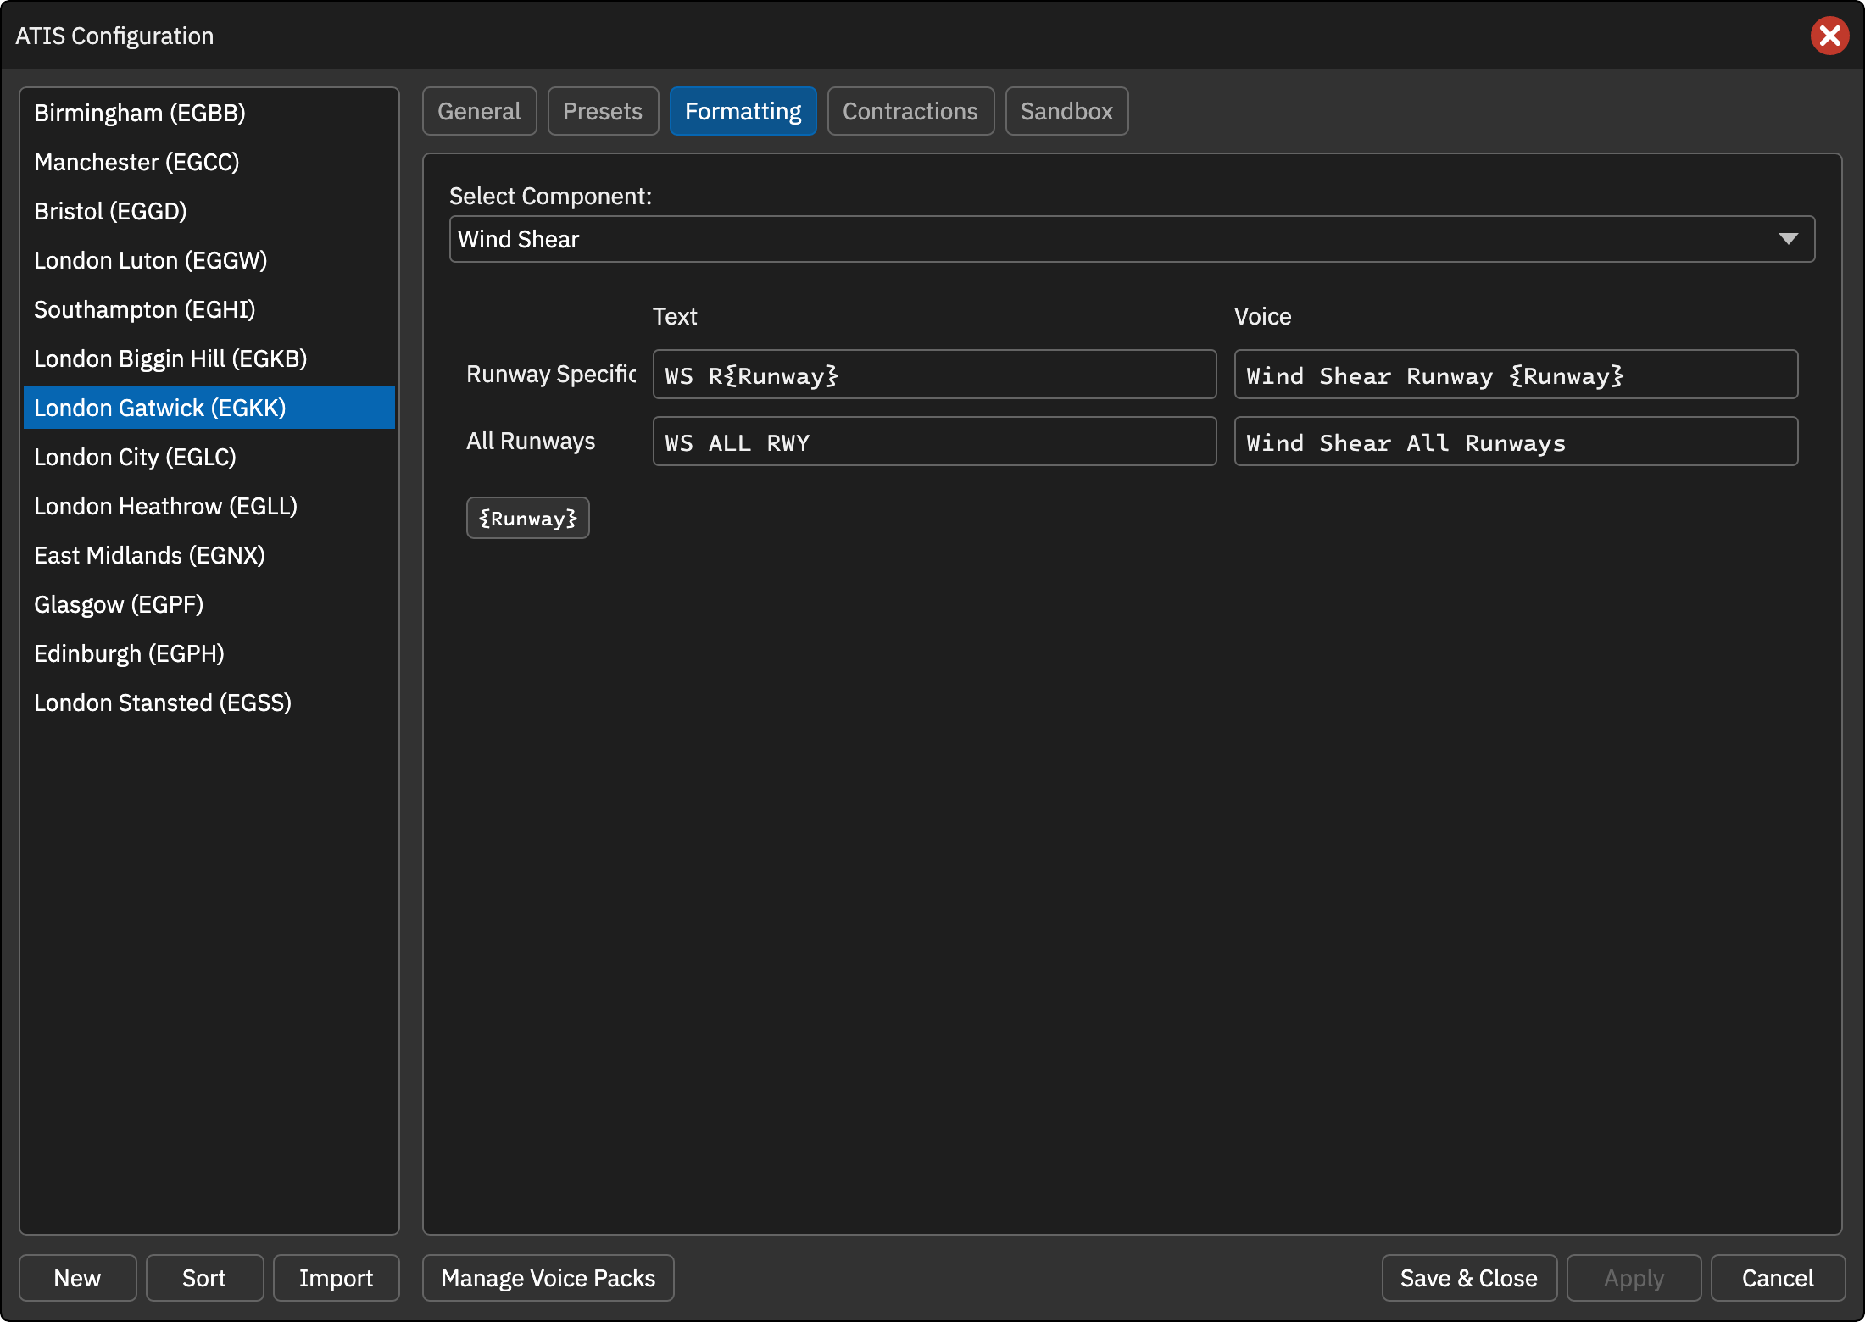Close the ATIS Configuration window
1865x1322 pixels.
[1829, 36]
